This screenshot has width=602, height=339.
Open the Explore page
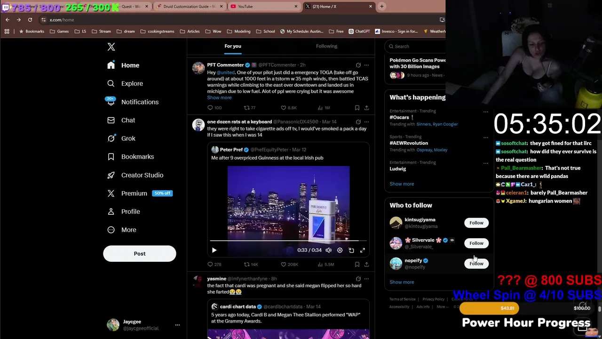coord(125,83)
